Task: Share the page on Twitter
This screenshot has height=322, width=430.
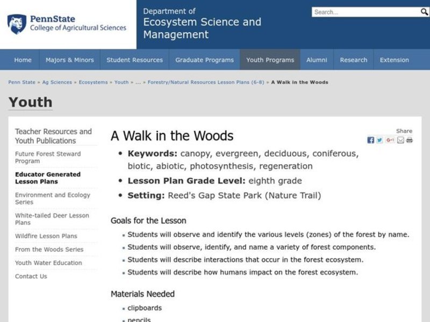Action: (x=379, y=141)
